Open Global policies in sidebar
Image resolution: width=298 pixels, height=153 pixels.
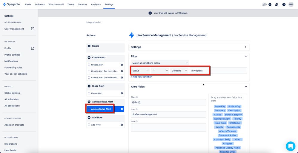coord(12,93)
